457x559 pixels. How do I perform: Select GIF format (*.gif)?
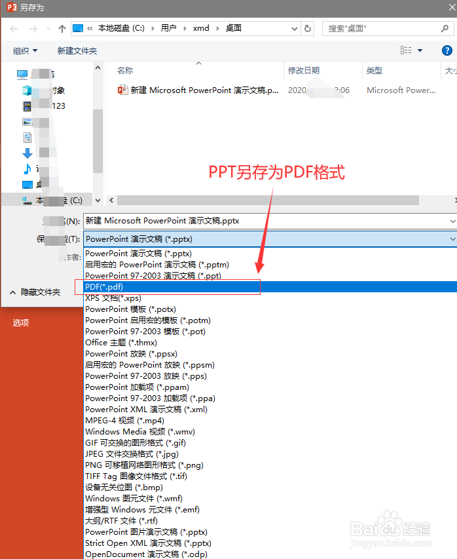(x=270, y=443)
